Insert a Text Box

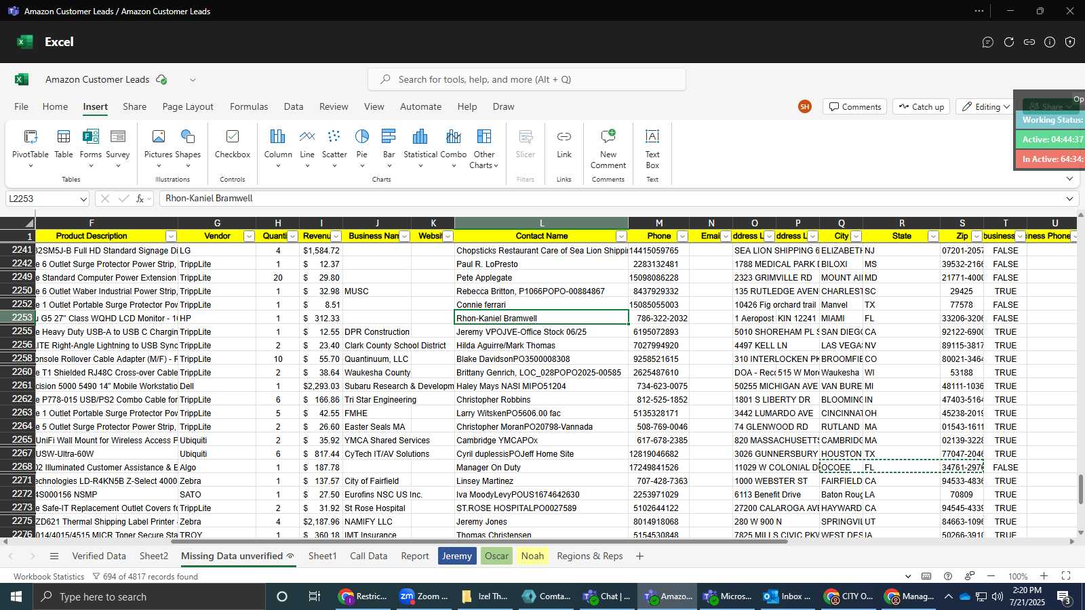point(652,149)
